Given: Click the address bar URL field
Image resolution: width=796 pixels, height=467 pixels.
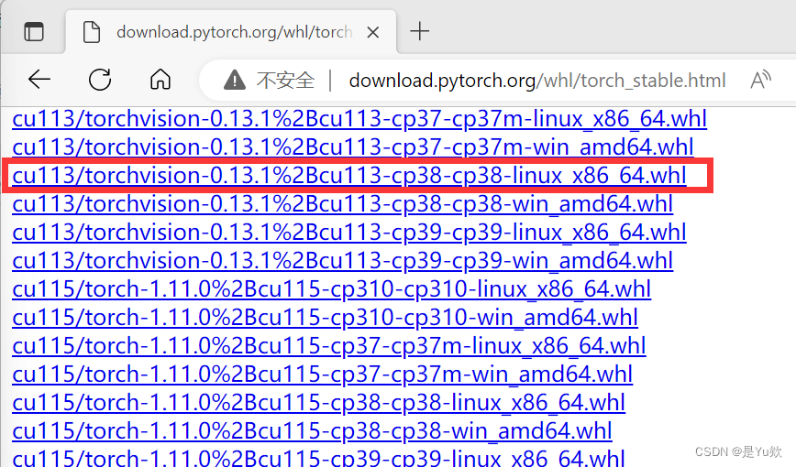Looking at the screenshot, I should [537, 81].
